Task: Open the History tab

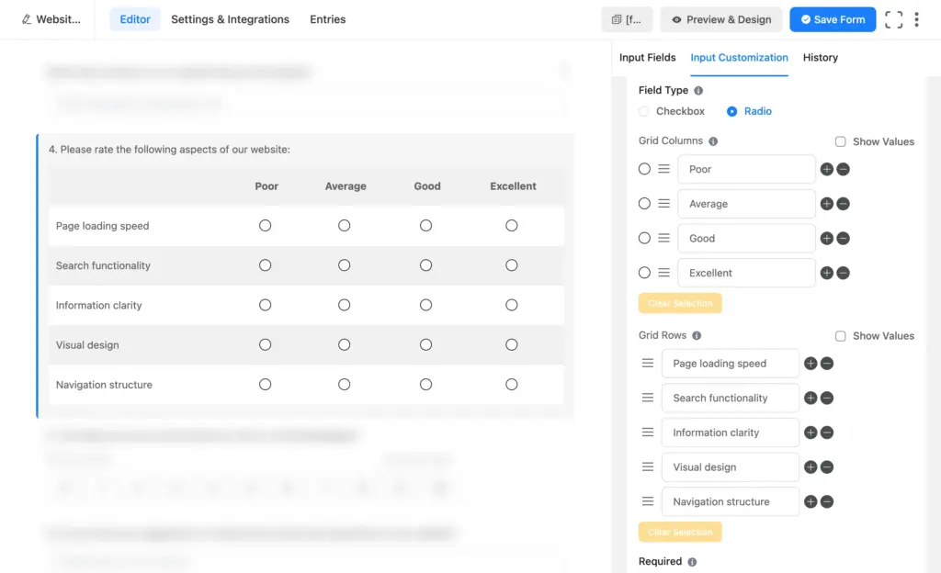Action: (821, 58)
